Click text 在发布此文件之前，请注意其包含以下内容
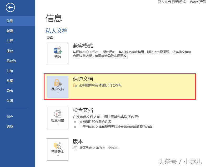Viewport: 206px width, 167px height. pos(105,117)
